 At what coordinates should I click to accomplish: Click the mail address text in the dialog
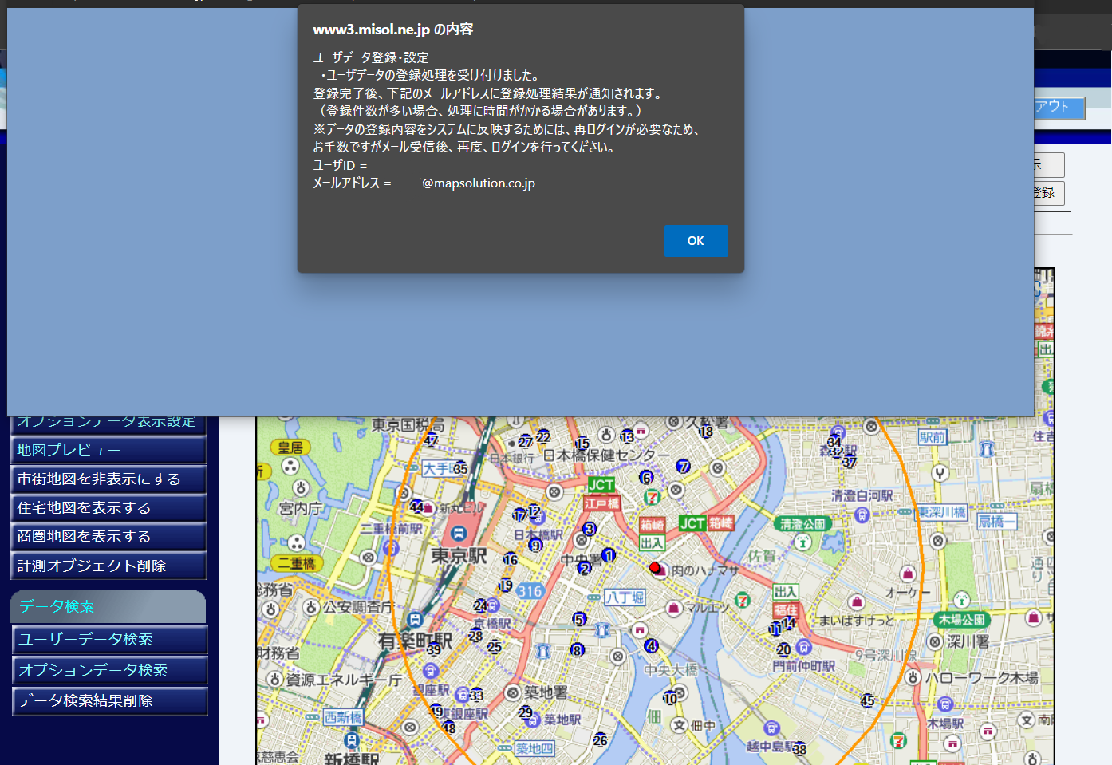click(479, 183)
